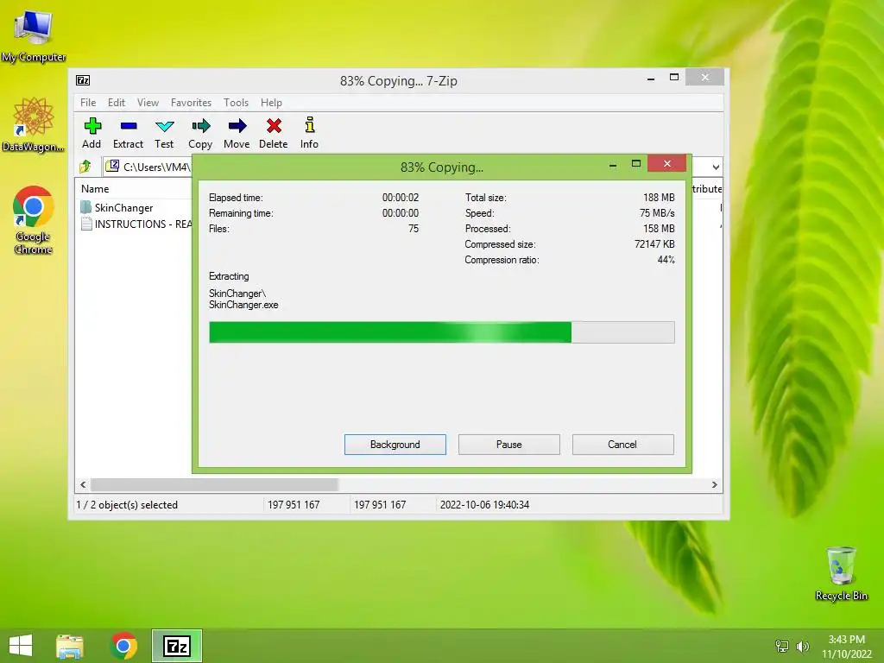Click the Copy toolbar icon
The width and height of the screenshot is (884, 663).
[x=200, y=126]
